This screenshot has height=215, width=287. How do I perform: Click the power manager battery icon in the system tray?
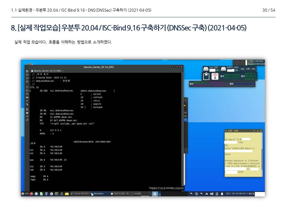(217, 194)
